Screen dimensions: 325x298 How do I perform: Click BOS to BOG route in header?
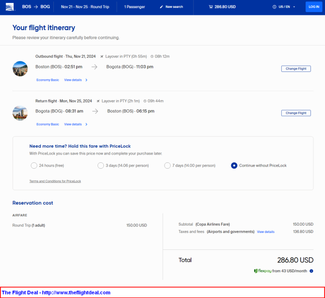tap(36, 7)
